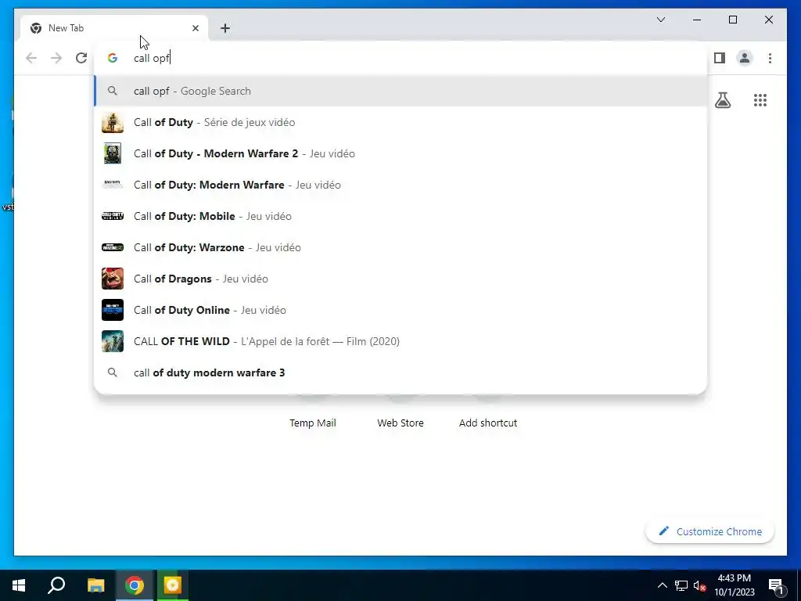Choose 'CALL OF THE WILD' film suggestion
Image resolution: width=801 pixels, height=601 pixels.
pos(400,341)
